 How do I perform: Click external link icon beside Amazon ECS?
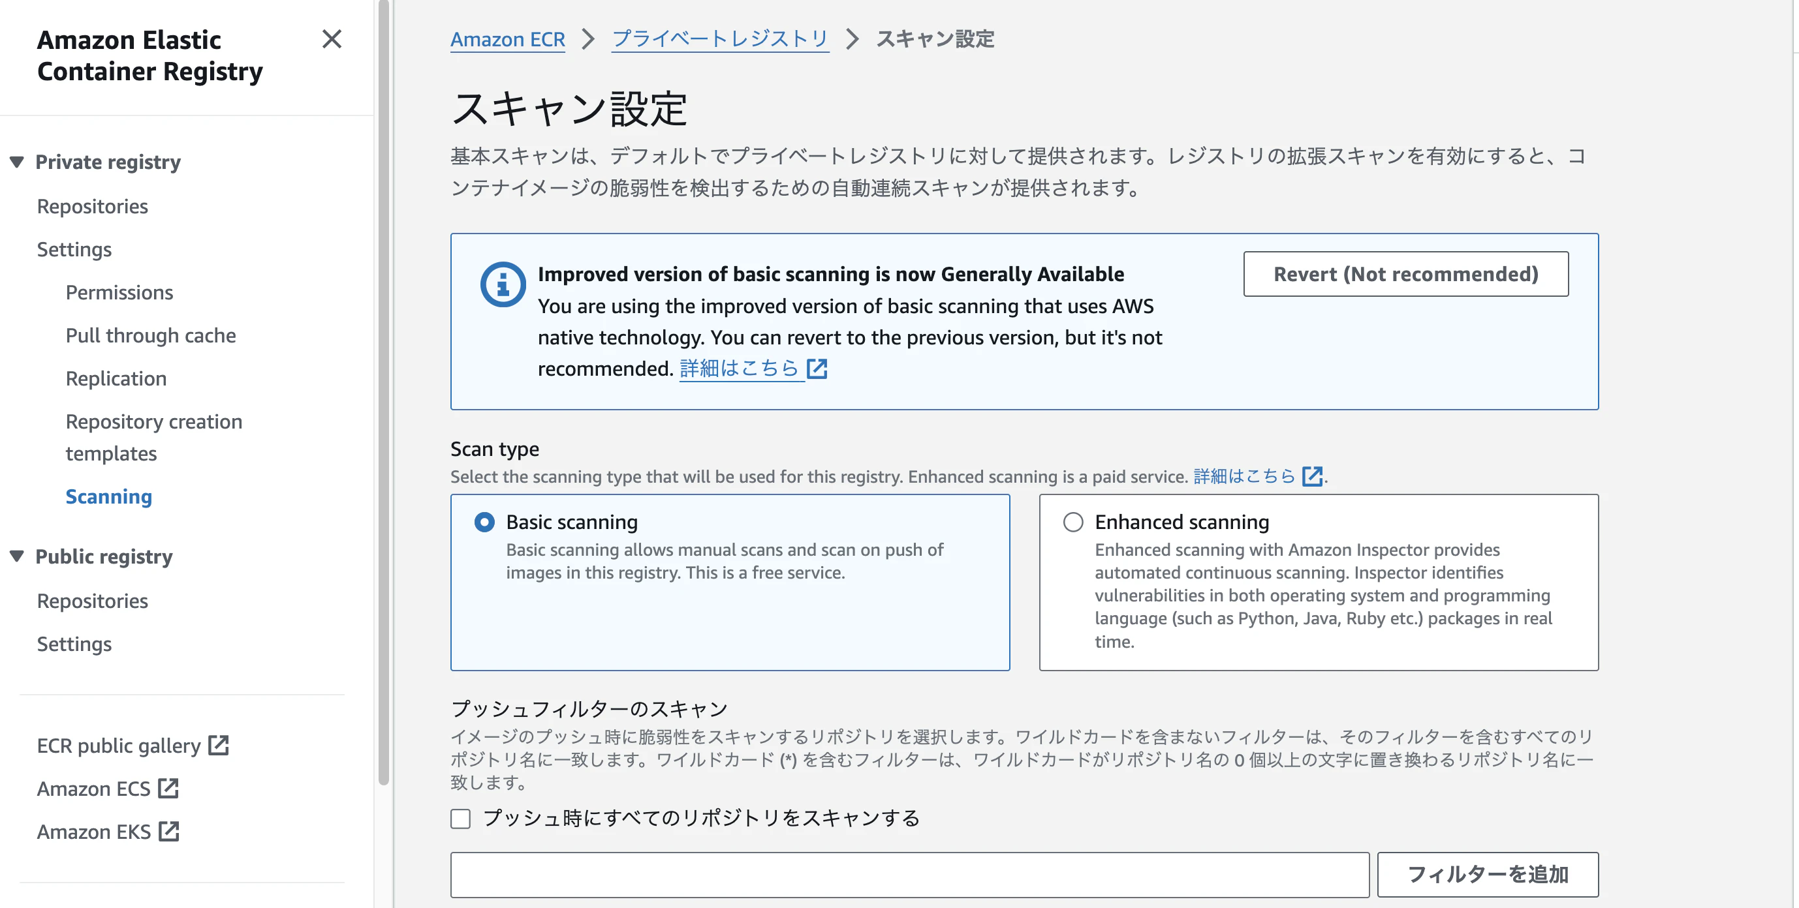pos(168,789)
